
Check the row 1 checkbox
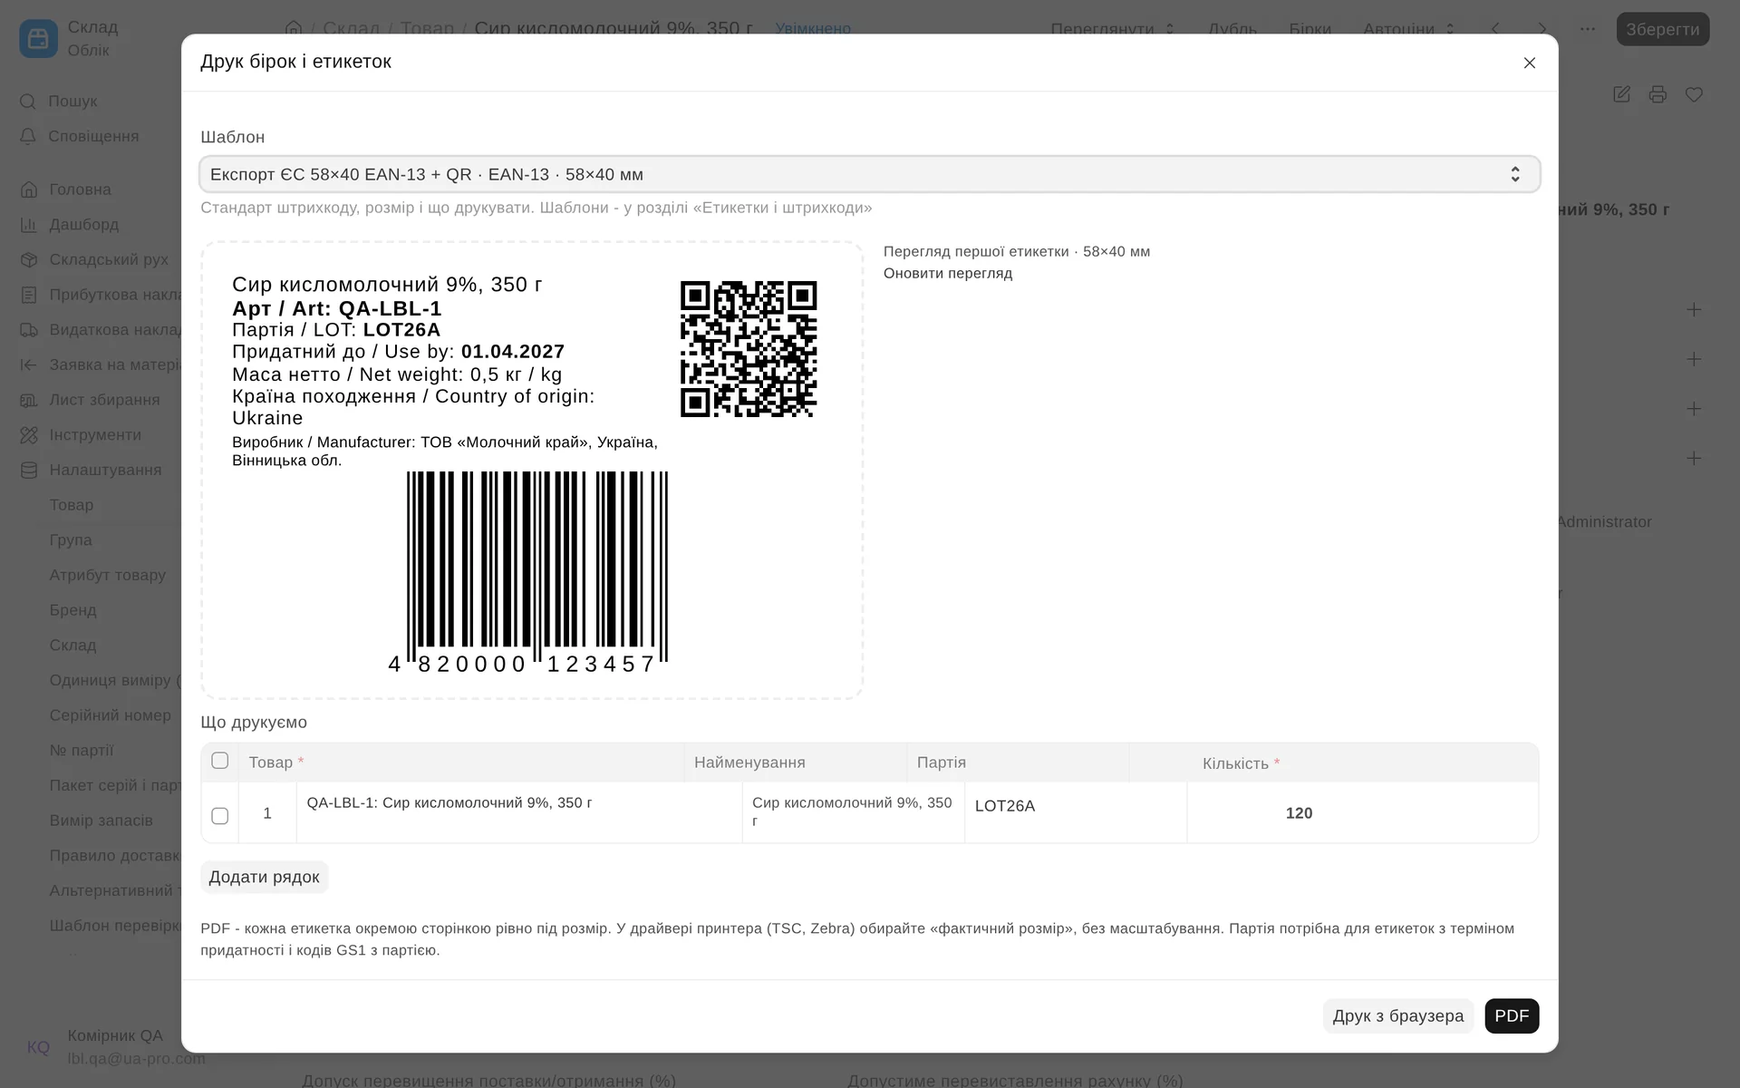click(219, 815)
